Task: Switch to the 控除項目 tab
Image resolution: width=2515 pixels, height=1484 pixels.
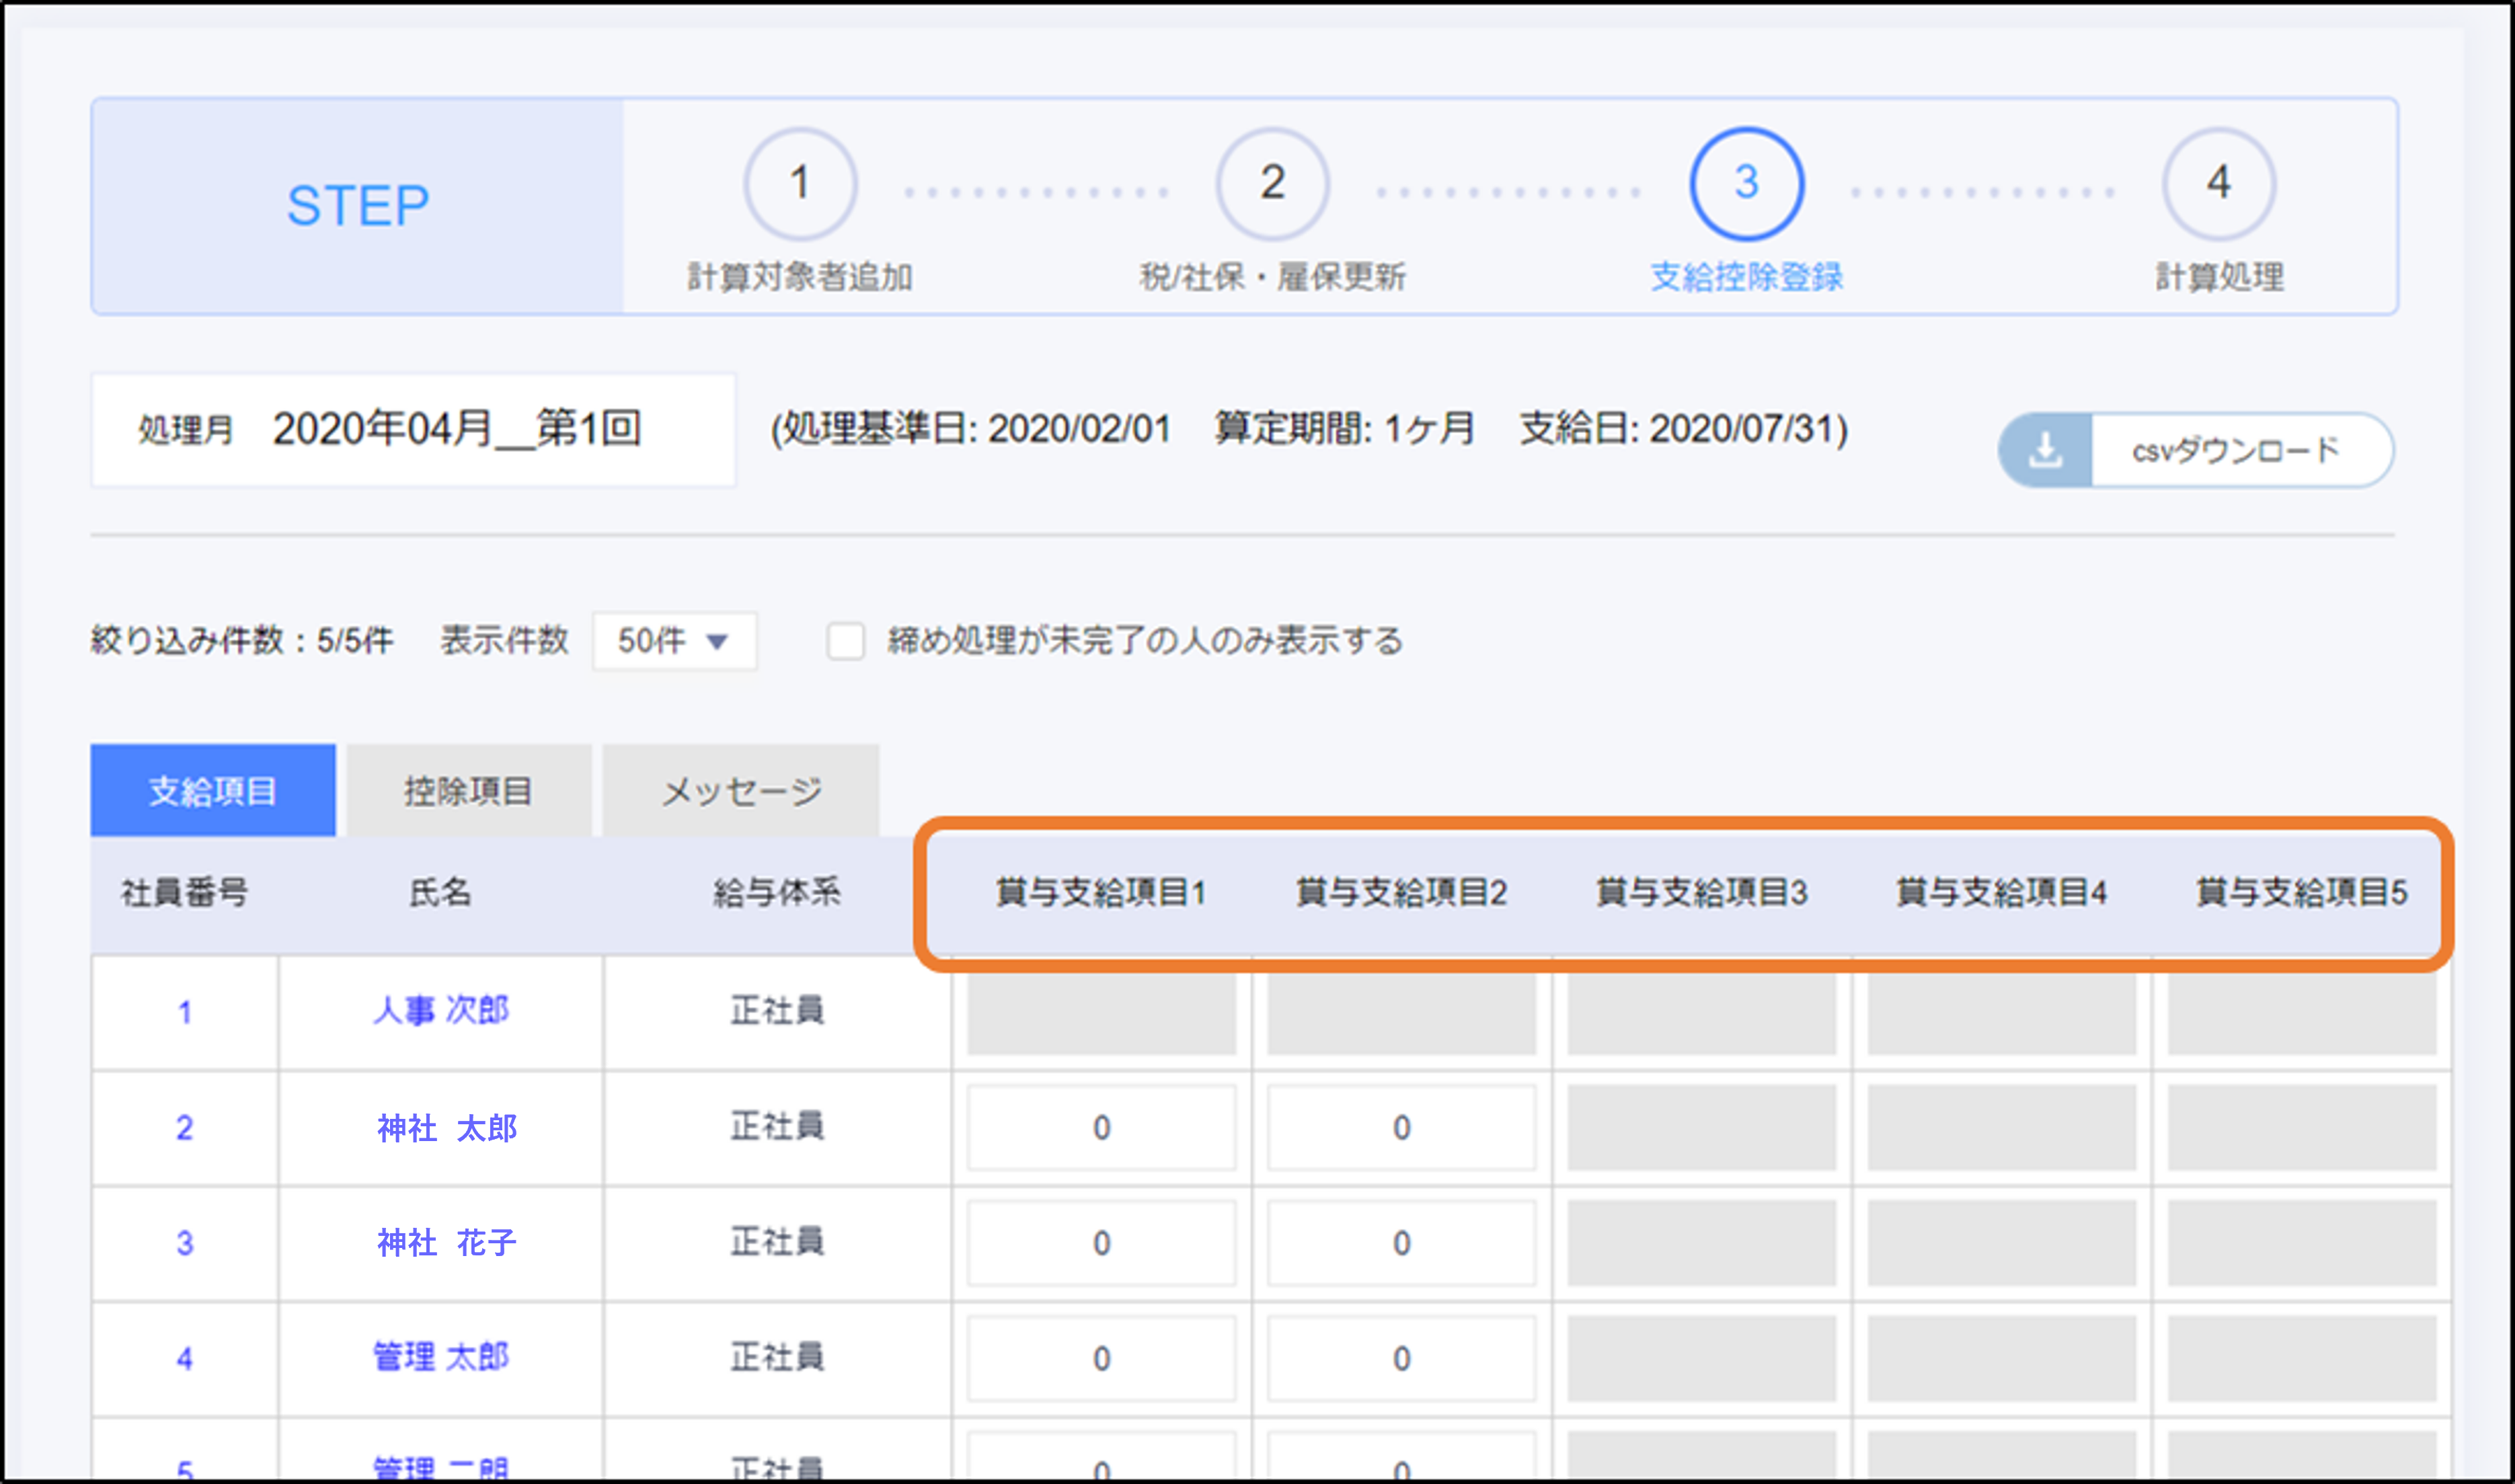Action: (x=468, y=791)
